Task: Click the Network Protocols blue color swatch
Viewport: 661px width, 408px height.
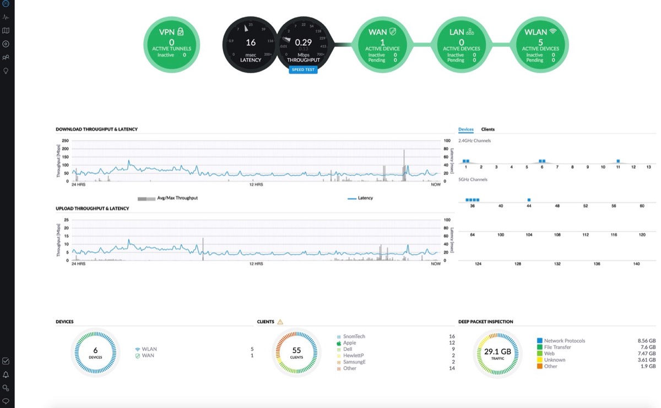Action: click(540, 341)
